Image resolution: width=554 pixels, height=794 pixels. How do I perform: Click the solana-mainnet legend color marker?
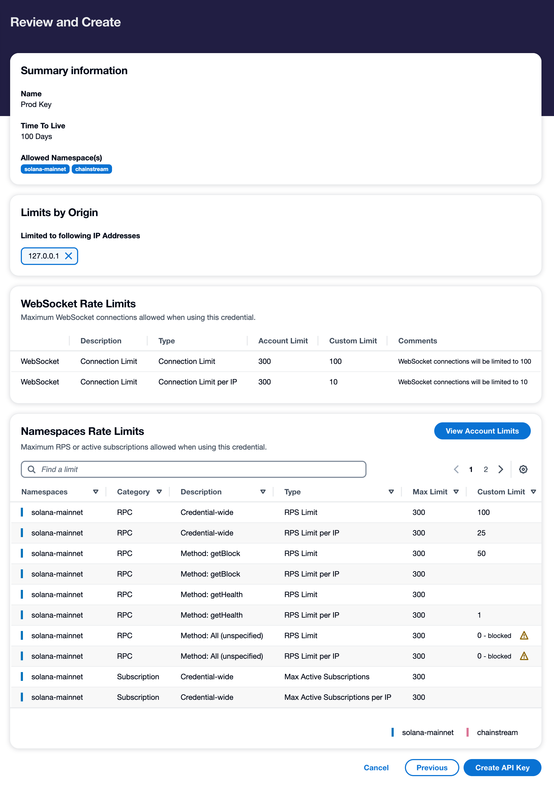click(x=393, y=732)
